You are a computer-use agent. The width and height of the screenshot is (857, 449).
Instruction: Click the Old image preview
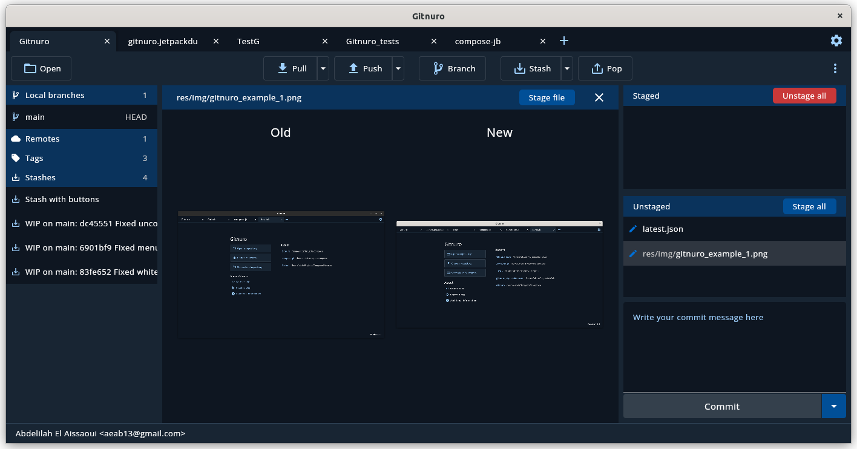point(281,275)
